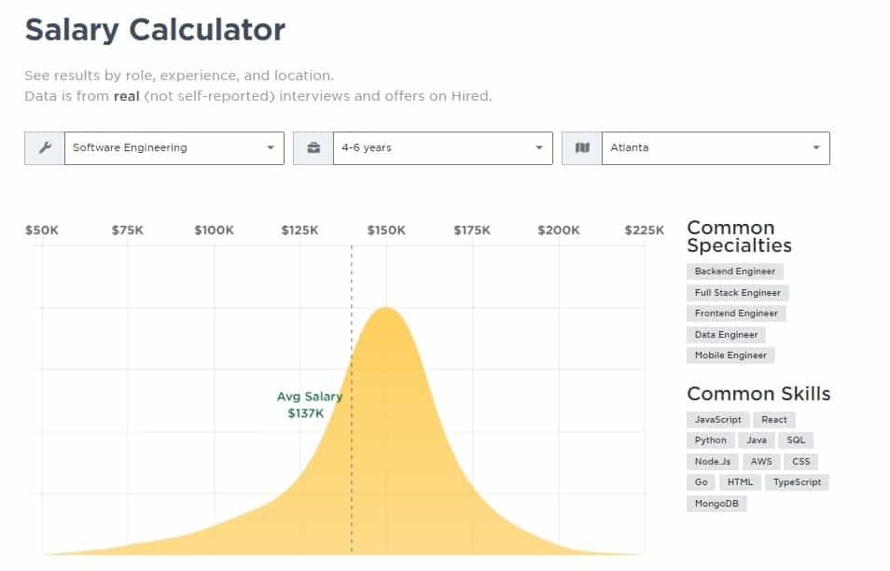Select the Full Stack Engineer tag
The height and width of the screenshot is (571, 890).
(738, 293)
